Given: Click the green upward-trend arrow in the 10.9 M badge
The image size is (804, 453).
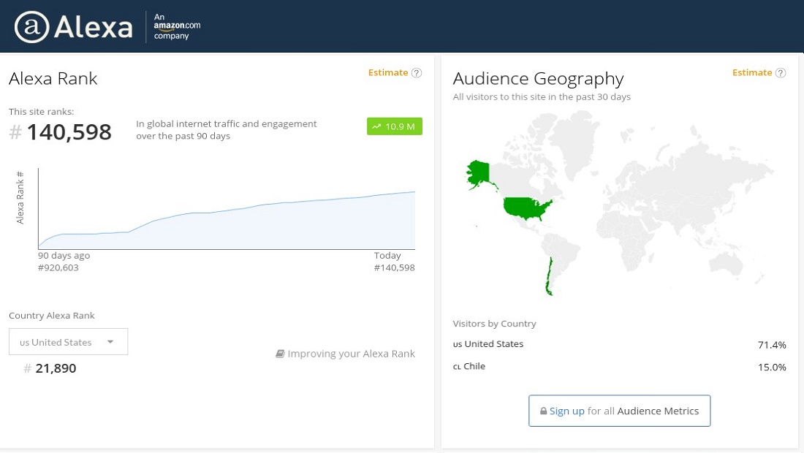Looking at the screenshot, I should coord(376,126).
